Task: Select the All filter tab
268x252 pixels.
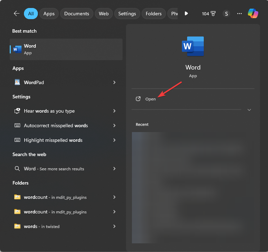Action: coord(31,14)
